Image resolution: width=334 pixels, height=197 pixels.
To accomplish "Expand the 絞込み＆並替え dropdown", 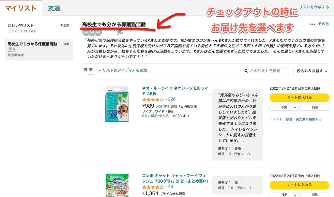I will (312, 71).
